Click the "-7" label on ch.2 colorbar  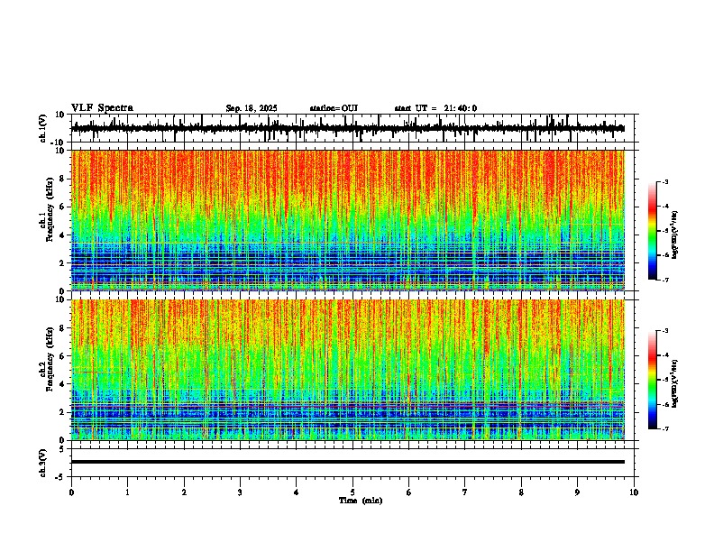coord(665,429)
